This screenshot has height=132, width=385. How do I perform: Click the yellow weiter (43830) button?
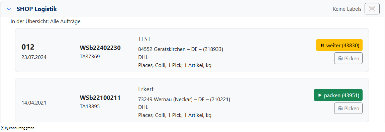point(339,45)
